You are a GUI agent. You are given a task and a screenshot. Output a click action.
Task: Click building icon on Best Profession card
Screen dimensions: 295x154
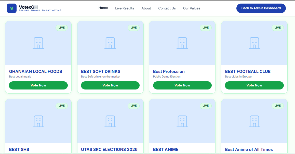(x=182, y=43)
